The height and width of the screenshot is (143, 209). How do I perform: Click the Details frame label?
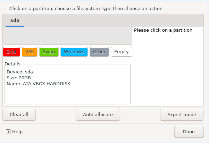pyautogui.click(x=12, y=64)
